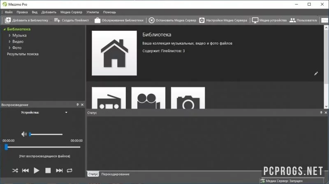This screenshot has height=184, width=329.
Task: Click scrollbar down arrow in library view
Action: tap(326, 107)
